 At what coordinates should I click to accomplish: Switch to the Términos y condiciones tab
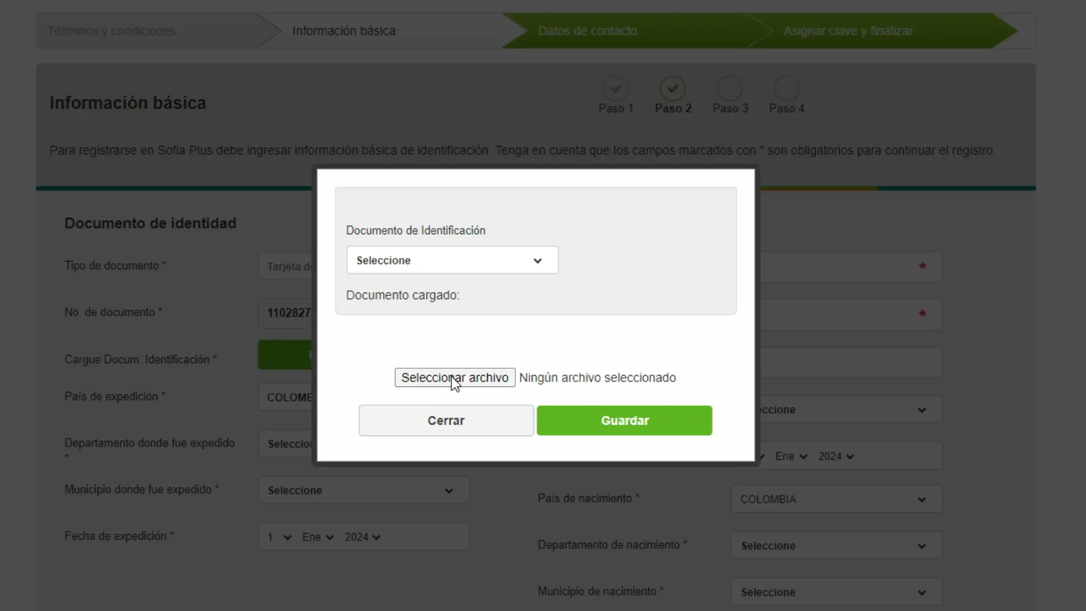pyautogui.click(x=111, y=31)
